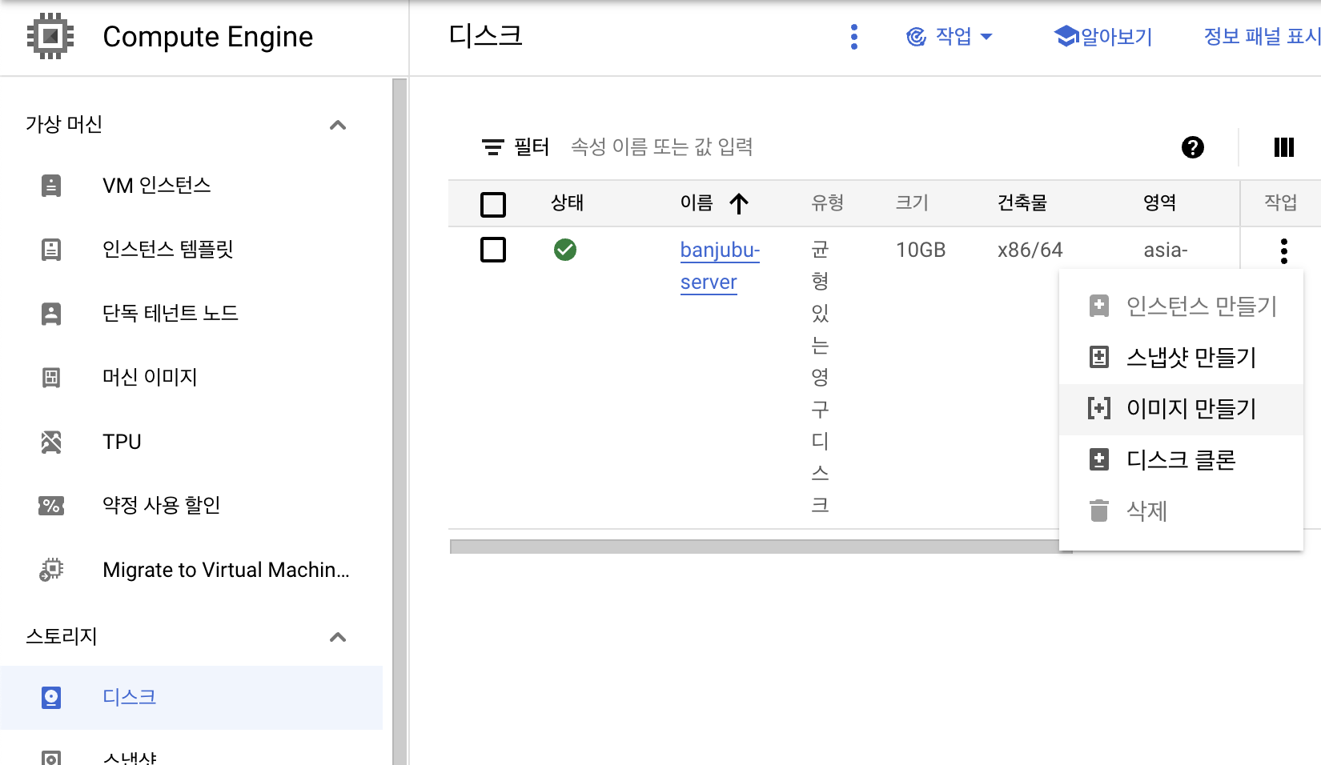Click the 머신 이미지 sidebar icon
Viewport: 1321px width, 765px height.
(51, 377)
